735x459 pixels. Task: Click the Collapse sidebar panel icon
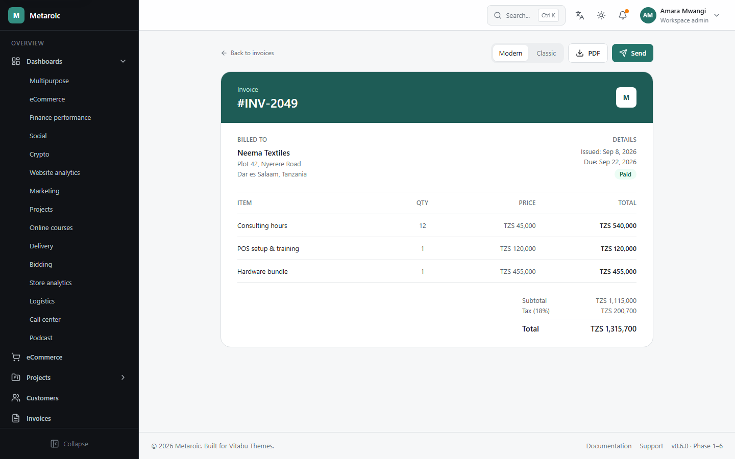(x=55, y=444)
